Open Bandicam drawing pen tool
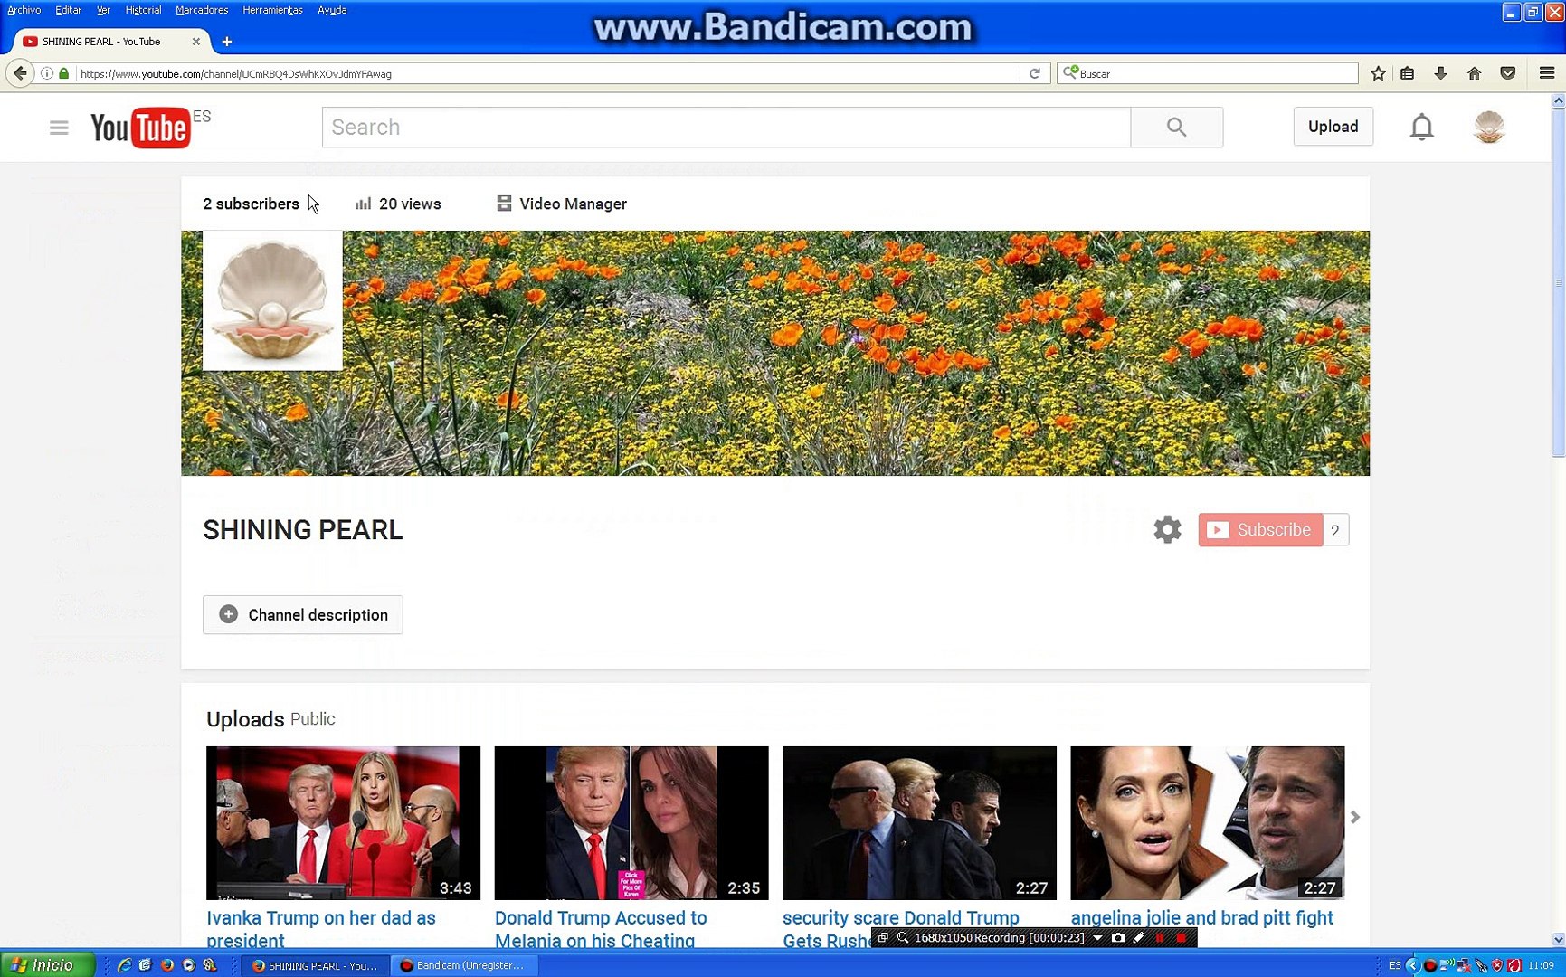The width and height of the screenshot is (1566, 977). coord(1140,938)
